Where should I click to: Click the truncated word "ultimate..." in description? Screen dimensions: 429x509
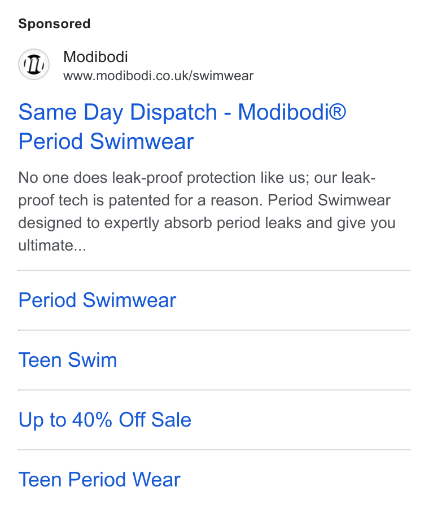pyautogui.click(x=52, y=245)
